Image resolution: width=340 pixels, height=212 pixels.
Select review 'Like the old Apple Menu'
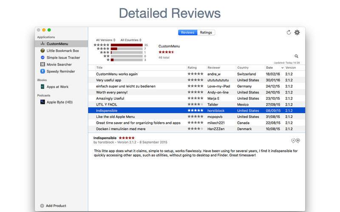click(x=197, y=117)
